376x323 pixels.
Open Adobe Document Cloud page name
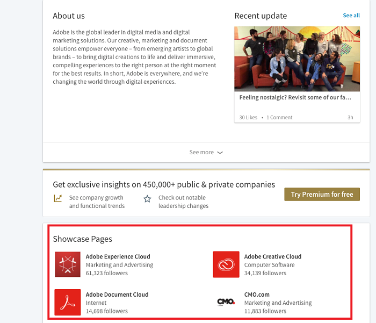(x=117, y=295)
